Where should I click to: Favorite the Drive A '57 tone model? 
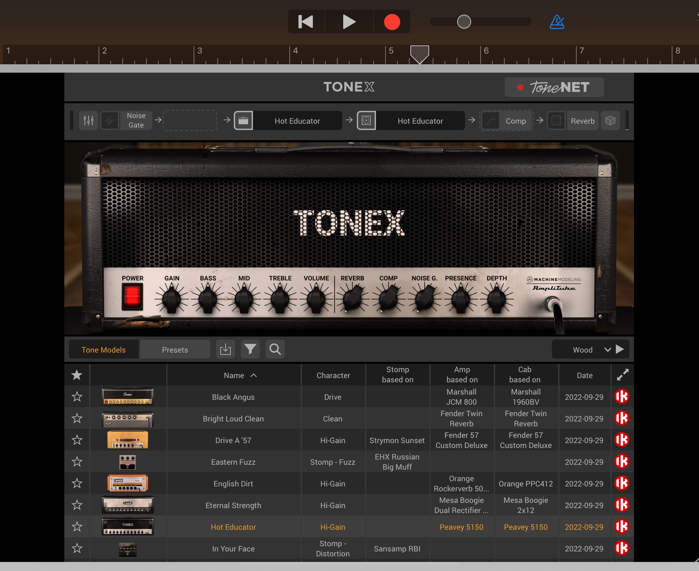[x=77, y=440]
